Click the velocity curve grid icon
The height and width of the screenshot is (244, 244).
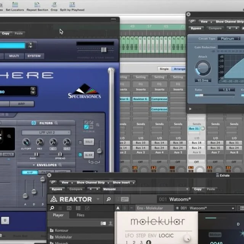point(89,125)
